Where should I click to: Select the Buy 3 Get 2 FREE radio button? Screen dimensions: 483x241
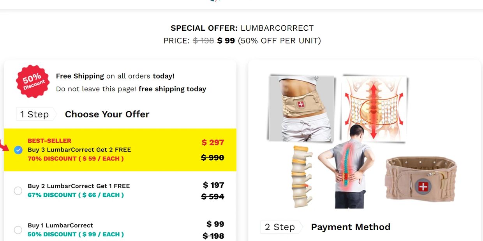point(18,150)
